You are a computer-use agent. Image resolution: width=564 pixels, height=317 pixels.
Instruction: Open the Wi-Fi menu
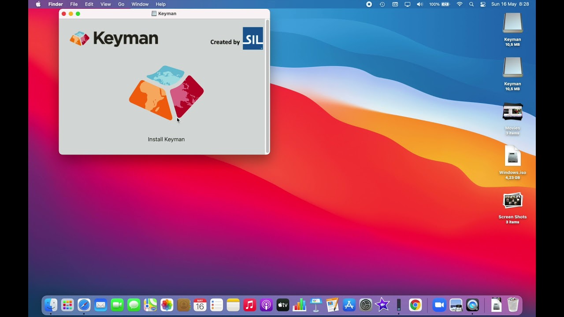coord(460,4)
